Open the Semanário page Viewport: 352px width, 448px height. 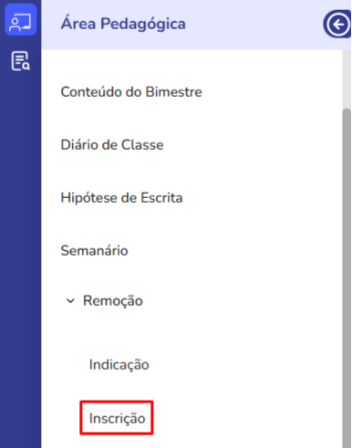point(94,251)
